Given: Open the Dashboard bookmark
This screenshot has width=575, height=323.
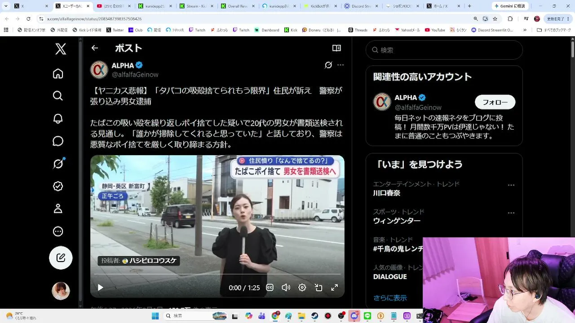Looking at the screenshot, I should coord(267,30).
